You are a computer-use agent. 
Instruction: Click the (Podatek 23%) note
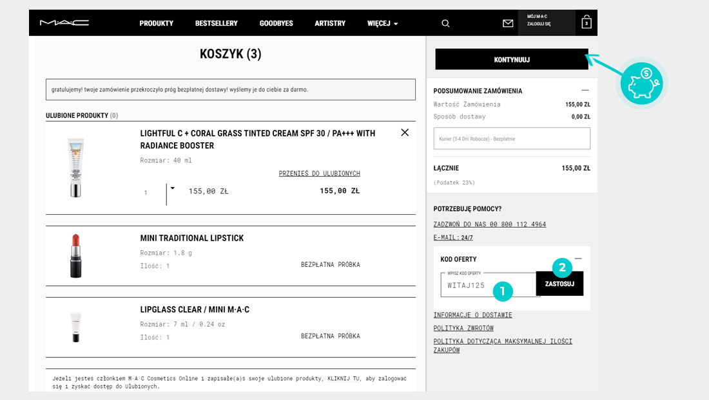pyautogui.click(x=454, y=183)
